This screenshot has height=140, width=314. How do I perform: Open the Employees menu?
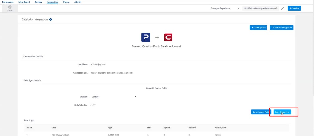pyautogui.click(x=8, y=2)
